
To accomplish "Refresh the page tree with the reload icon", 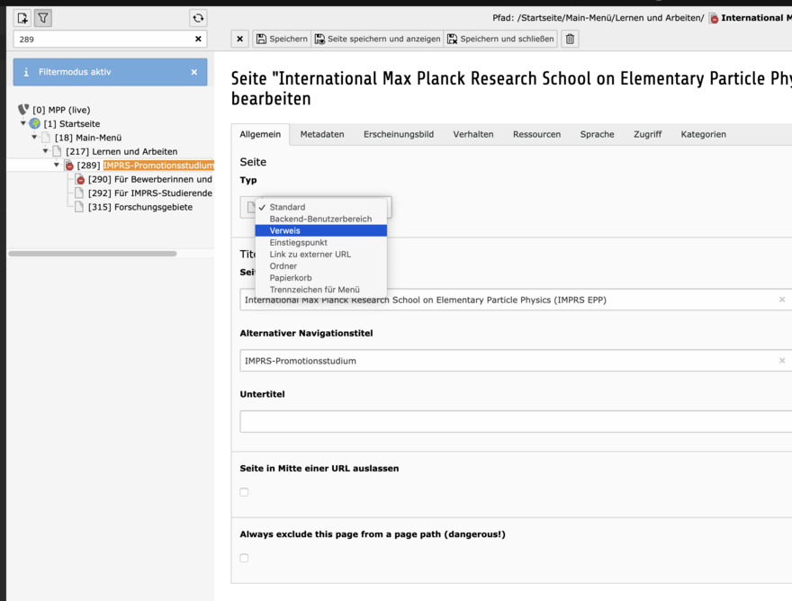I will [198, 18].
